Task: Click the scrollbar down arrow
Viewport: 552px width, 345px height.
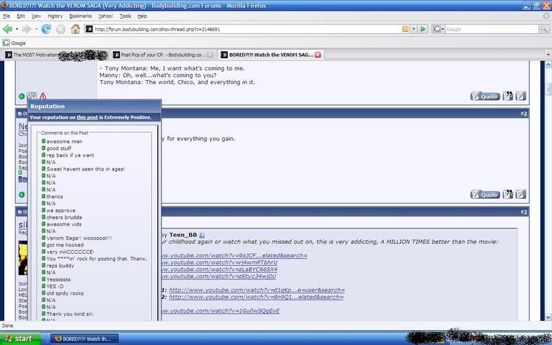Action: pyautogui.click(x=548, y=317)
